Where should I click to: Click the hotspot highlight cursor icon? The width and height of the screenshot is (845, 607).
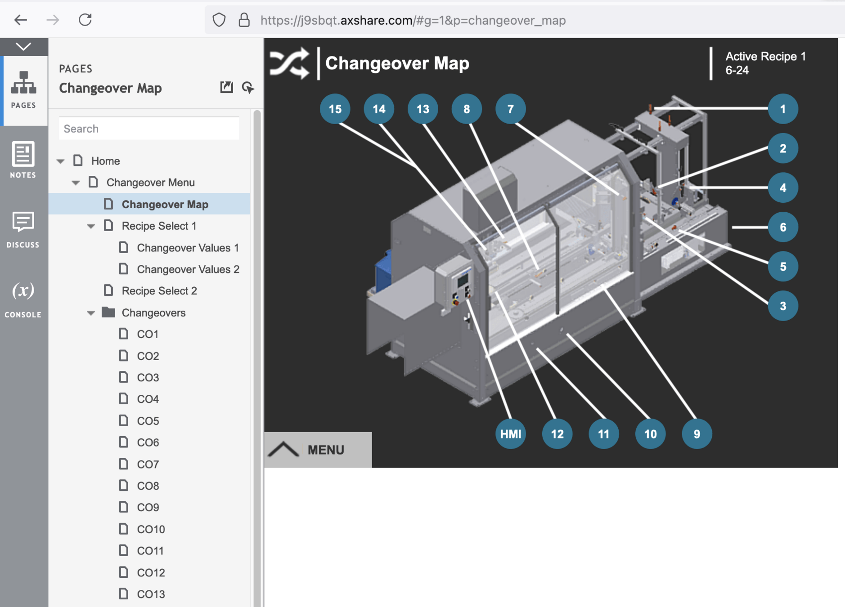248,87
